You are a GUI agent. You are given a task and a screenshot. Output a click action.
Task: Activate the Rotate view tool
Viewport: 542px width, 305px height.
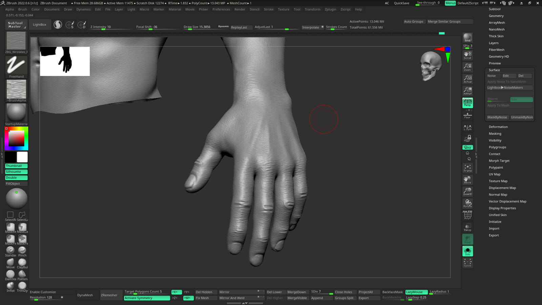467,203
